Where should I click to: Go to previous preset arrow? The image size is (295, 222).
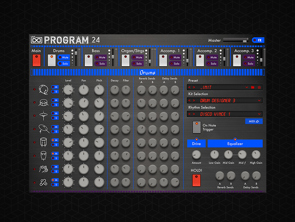coord(189,87)
